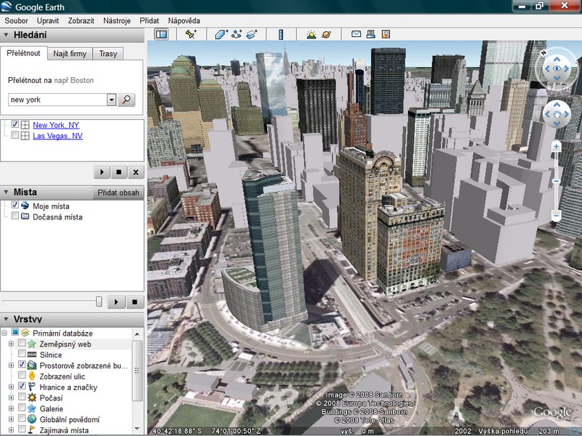Open the Zobrazit menu
Screen dimensions: 582x436
(x=81, y=21)
